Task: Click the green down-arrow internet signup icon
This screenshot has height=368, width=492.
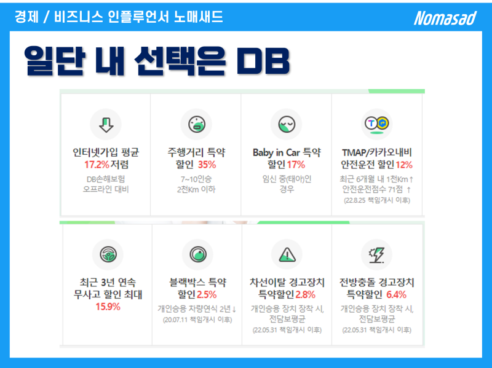Action: coord(106,125)
